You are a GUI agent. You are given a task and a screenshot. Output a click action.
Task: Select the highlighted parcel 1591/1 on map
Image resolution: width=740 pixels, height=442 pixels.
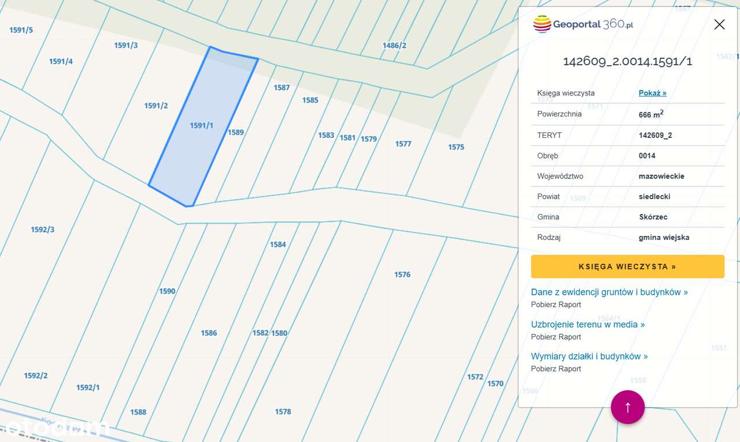pos(201,126)
